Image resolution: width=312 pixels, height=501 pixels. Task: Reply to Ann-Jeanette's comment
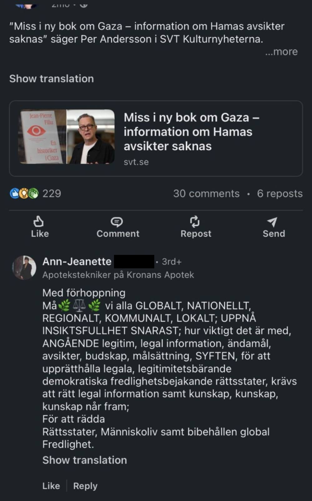(85, 486)
